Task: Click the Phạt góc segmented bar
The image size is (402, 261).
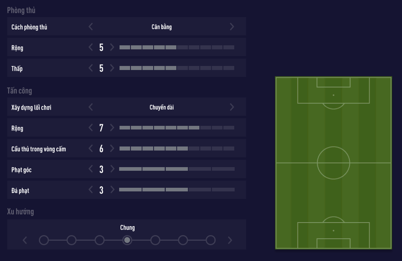Action: click(177, 169)
